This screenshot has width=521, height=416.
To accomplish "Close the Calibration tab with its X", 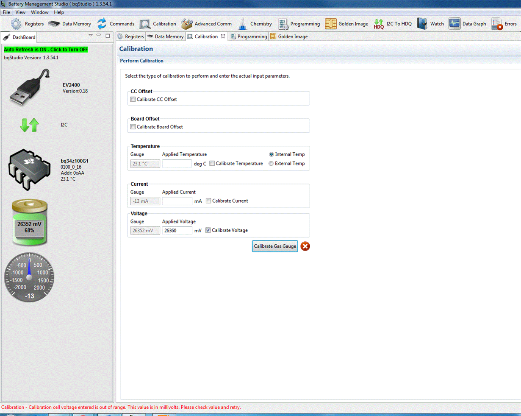I will click(x=223, y=36).
